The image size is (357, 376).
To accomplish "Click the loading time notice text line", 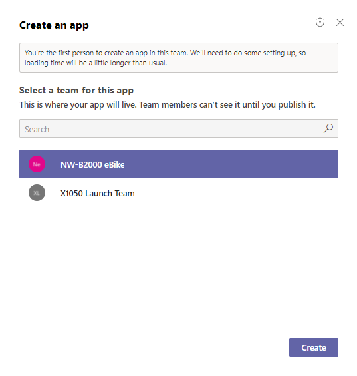I will (x=96, y=63).
